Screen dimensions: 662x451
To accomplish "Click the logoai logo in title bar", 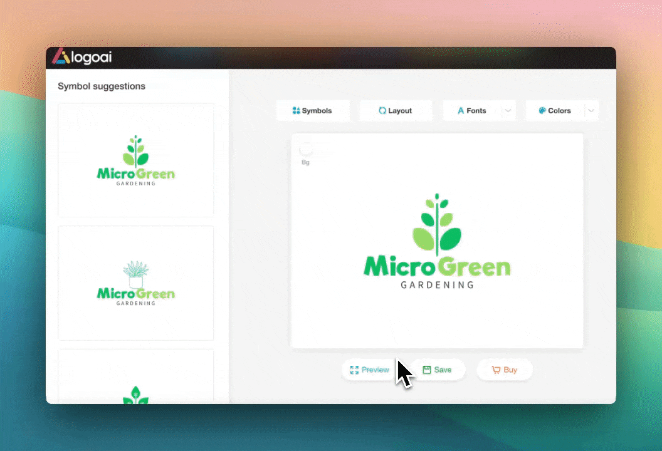I will [82, 58].
